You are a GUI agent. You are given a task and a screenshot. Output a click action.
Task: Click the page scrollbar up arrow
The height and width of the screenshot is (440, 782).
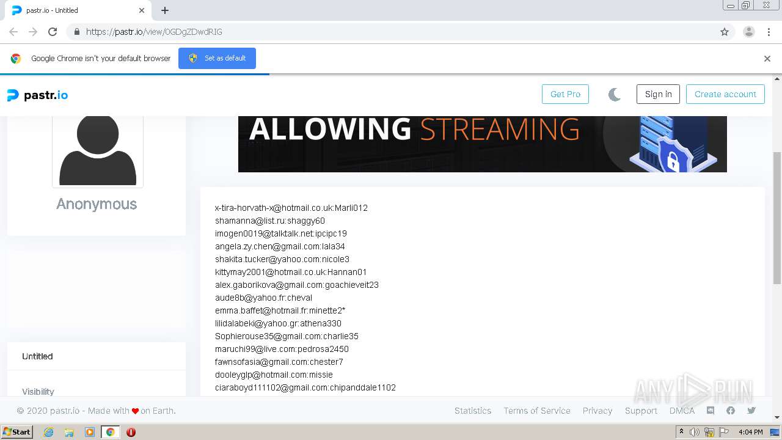777,78
